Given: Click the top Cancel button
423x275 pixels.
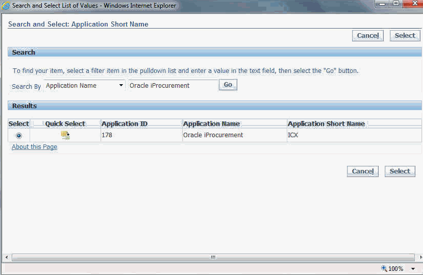Looking at the screenshot, I should [368, 36].
